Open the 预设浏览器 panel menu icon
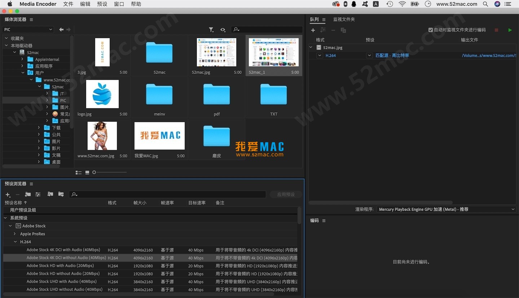Screen dimensions: 519x298 pos(31,184)
